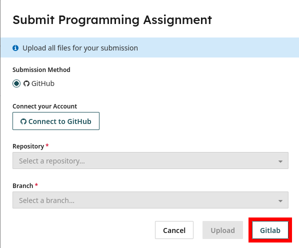Click the red asterisk next to Repository
299x248 pixels.
(x=47, y=146)
